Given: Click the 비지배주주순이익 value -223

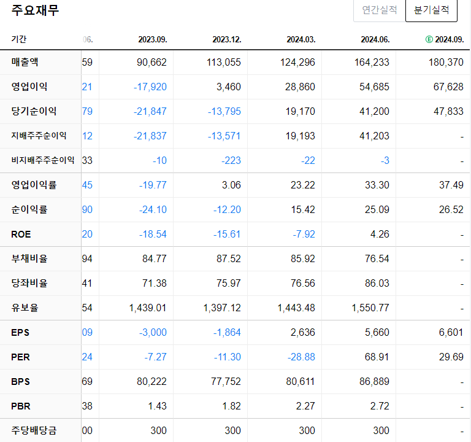Looking at the screenshot, I should [x=231, y=161].
